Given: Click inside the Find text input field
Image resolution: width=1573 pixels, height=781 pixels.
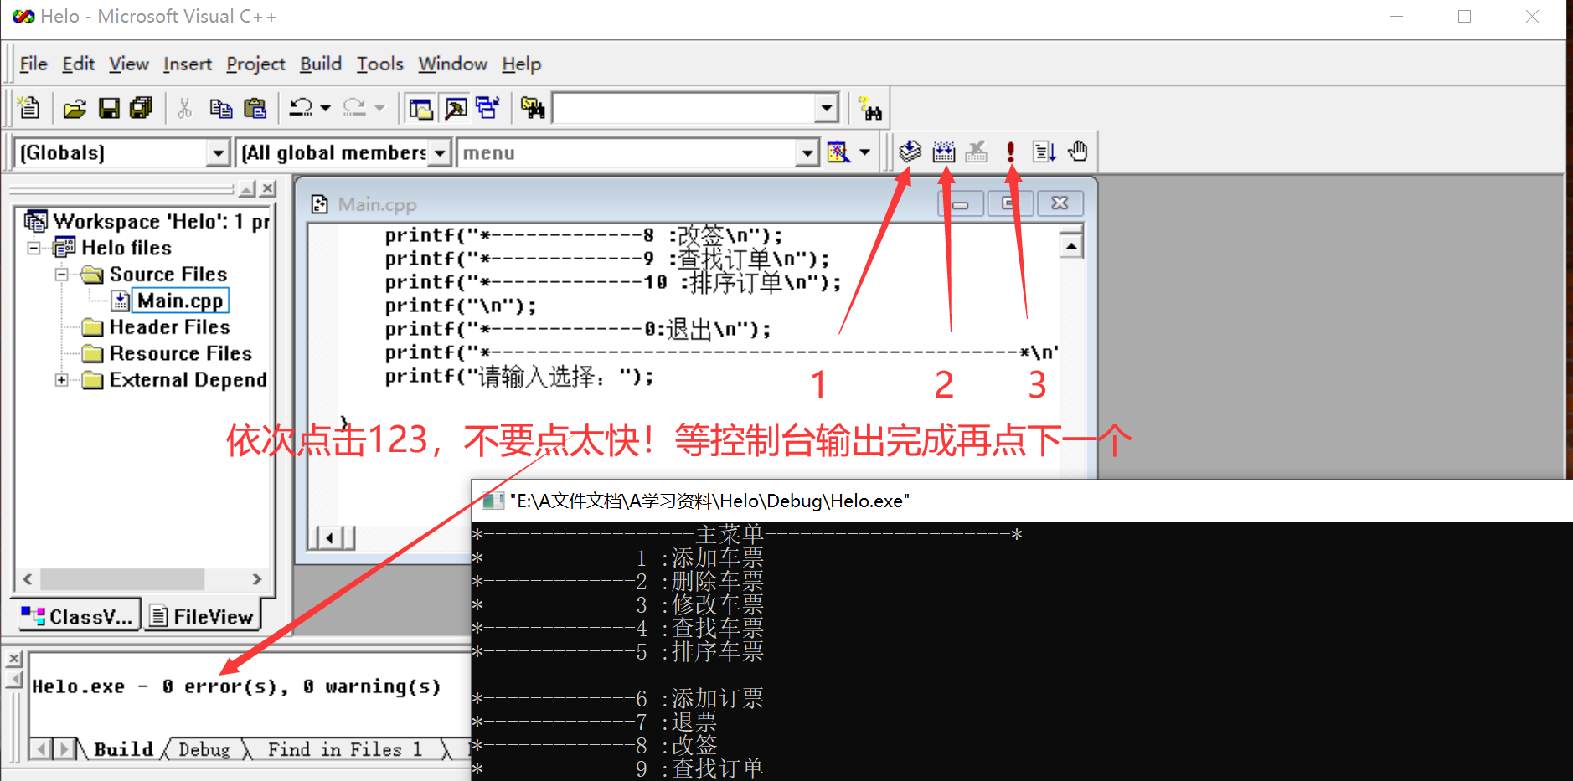Looking at the screenshot, I should pos(683,108).
